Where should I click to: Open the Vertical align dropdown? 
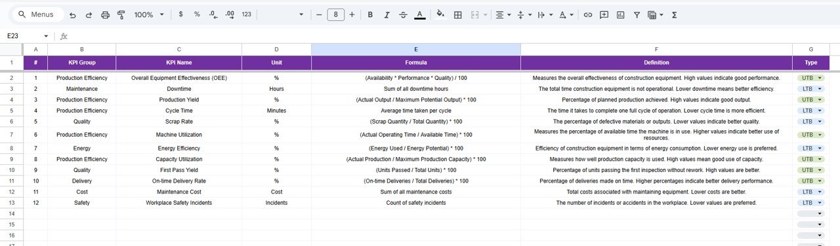(x=524, y=14)
